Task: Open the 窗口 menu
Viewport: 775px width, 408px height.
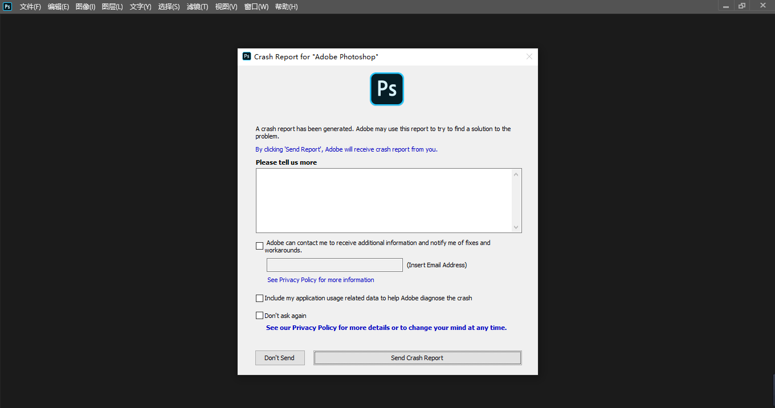Action: coord(256,7)
